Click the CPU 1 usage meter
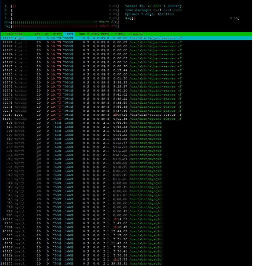 [62, 6]
